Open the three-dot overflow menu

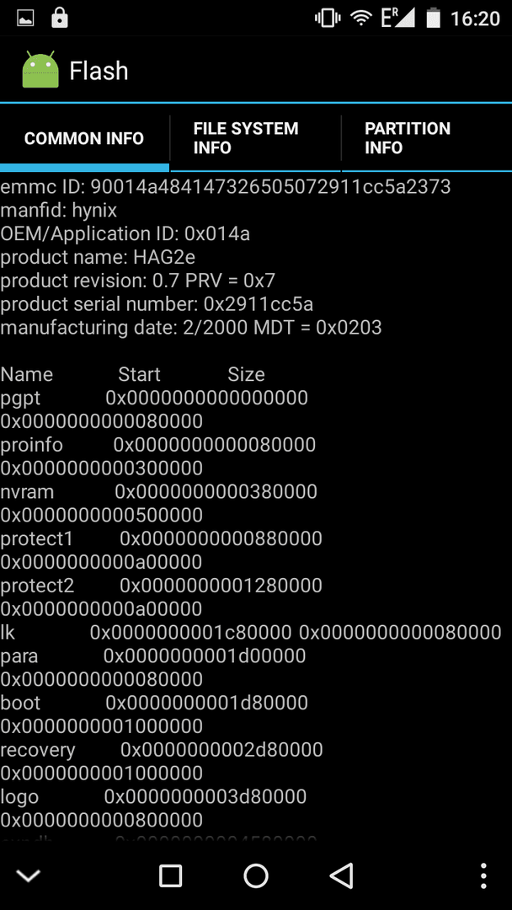pyautogui.click(x=483, y=875)
